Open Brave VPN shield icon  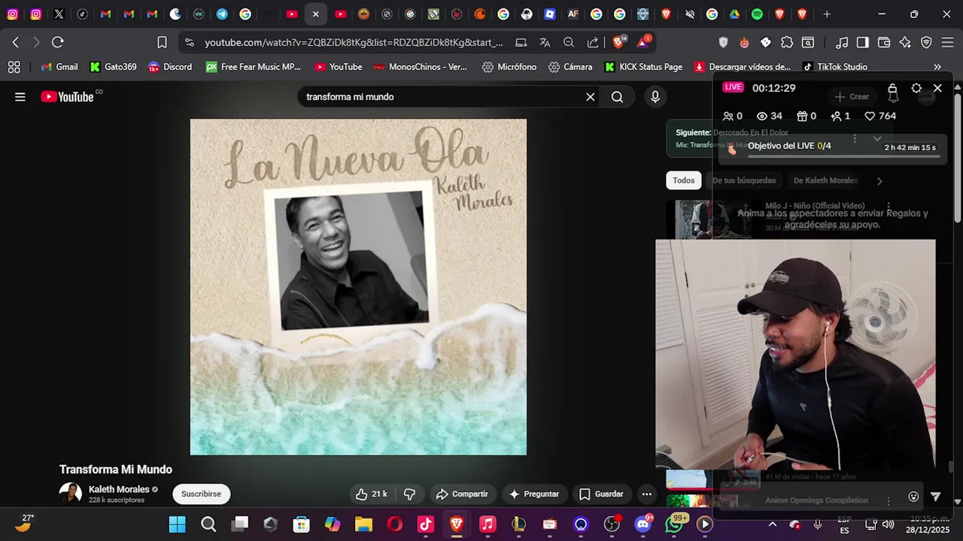tap(926, 43)
